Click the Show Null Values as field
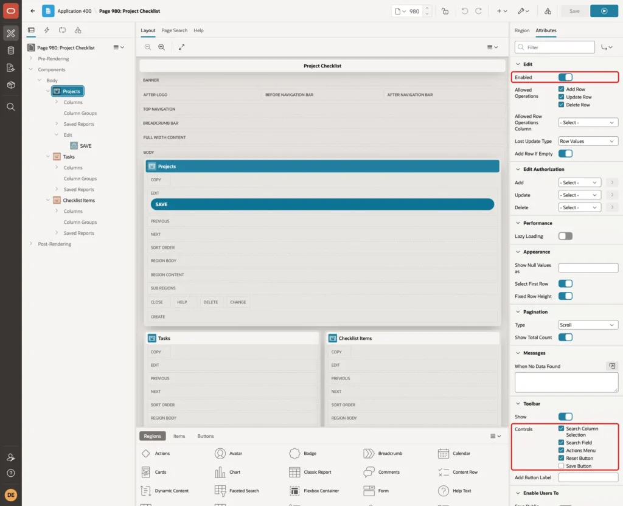 tap(588, 268)
